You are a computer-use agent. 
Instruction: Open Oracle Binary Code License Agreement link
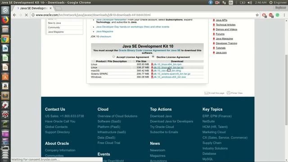coord(149,50)
